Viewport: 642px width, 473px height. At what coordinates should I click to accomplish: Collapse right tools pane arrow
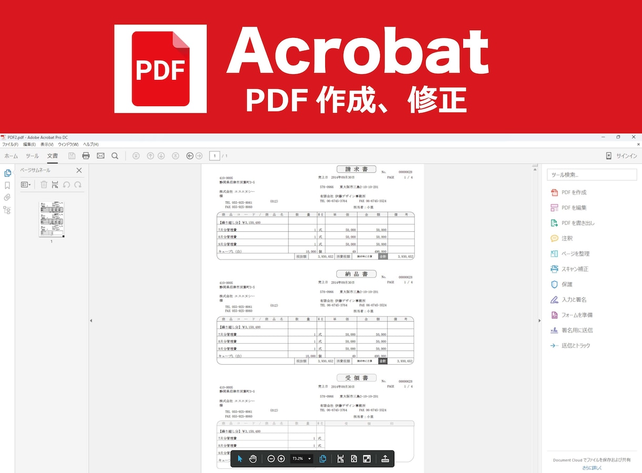click(x=539, y=321)
